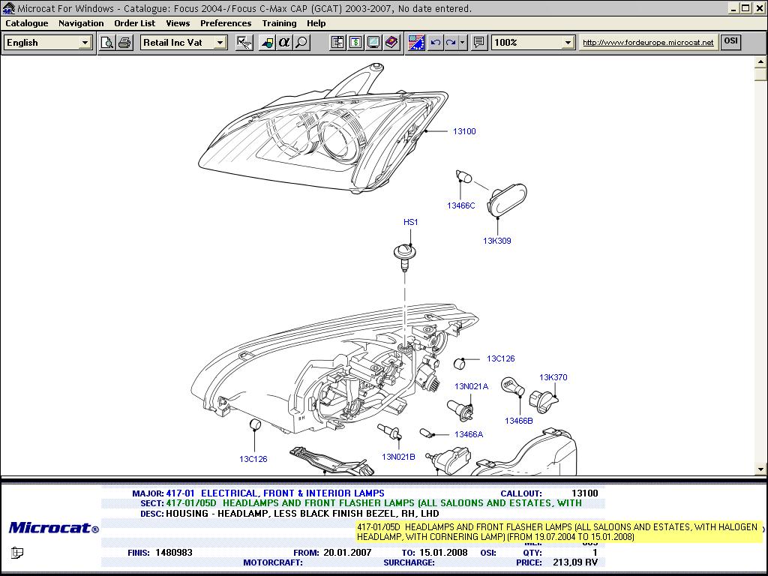Select callout 13K309 in the diagram
The width and height of the screenshot is (768, 576).
tap(496, 241)
